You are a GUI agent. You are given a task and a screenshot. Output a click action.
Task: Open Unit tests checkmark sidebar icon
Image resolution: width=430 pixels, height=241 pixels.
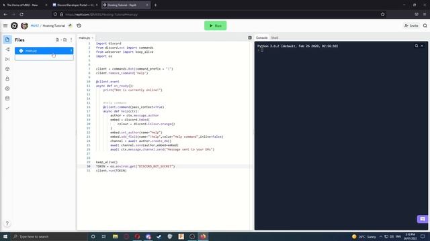pos(7,108)
